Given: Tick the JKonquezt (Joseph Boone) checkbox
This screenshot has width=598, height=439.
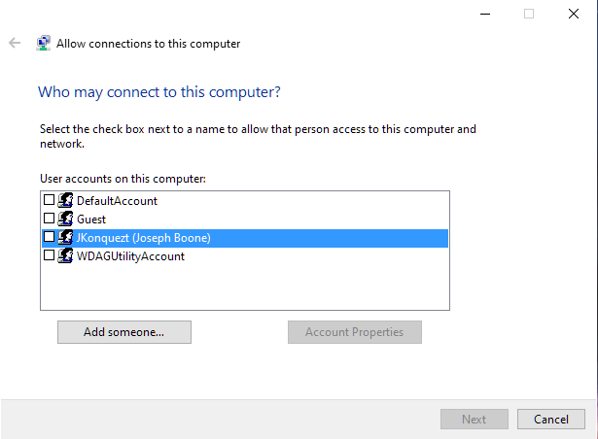Looking at the screenshot, I should [50, 237].
